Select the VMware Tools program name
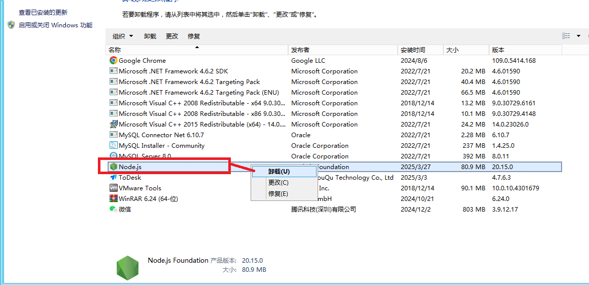The width and height of the screenshot is (589, 285). pos(140,188)
